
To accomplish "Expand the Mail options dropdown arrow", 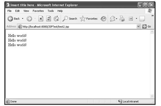I will click(117, 19).
